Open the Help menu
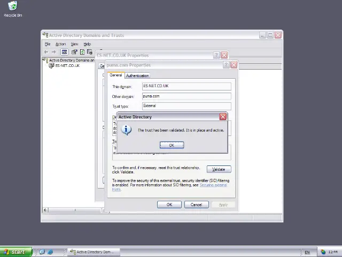This screenshot has width=342, height=257. (87, 44)
